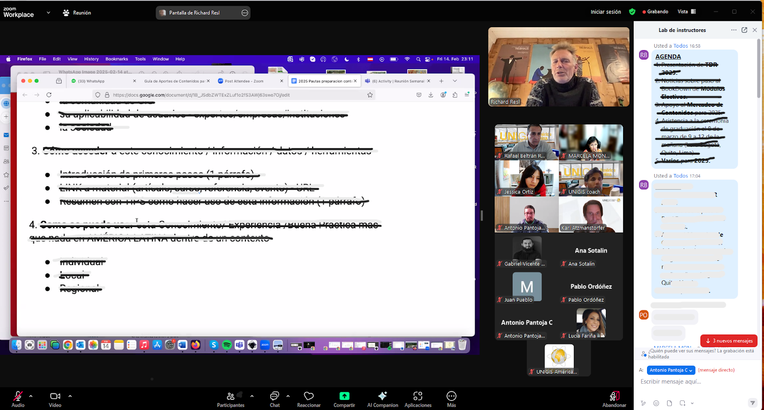Send the chat message arrow button

753,403
